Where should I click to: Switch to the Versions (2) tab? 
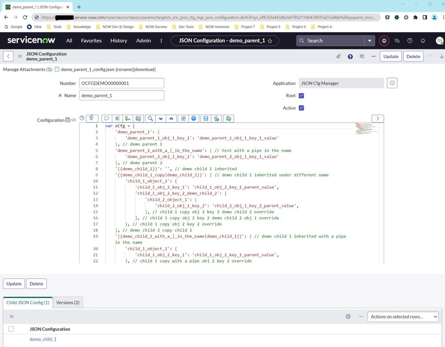[67, 302]
